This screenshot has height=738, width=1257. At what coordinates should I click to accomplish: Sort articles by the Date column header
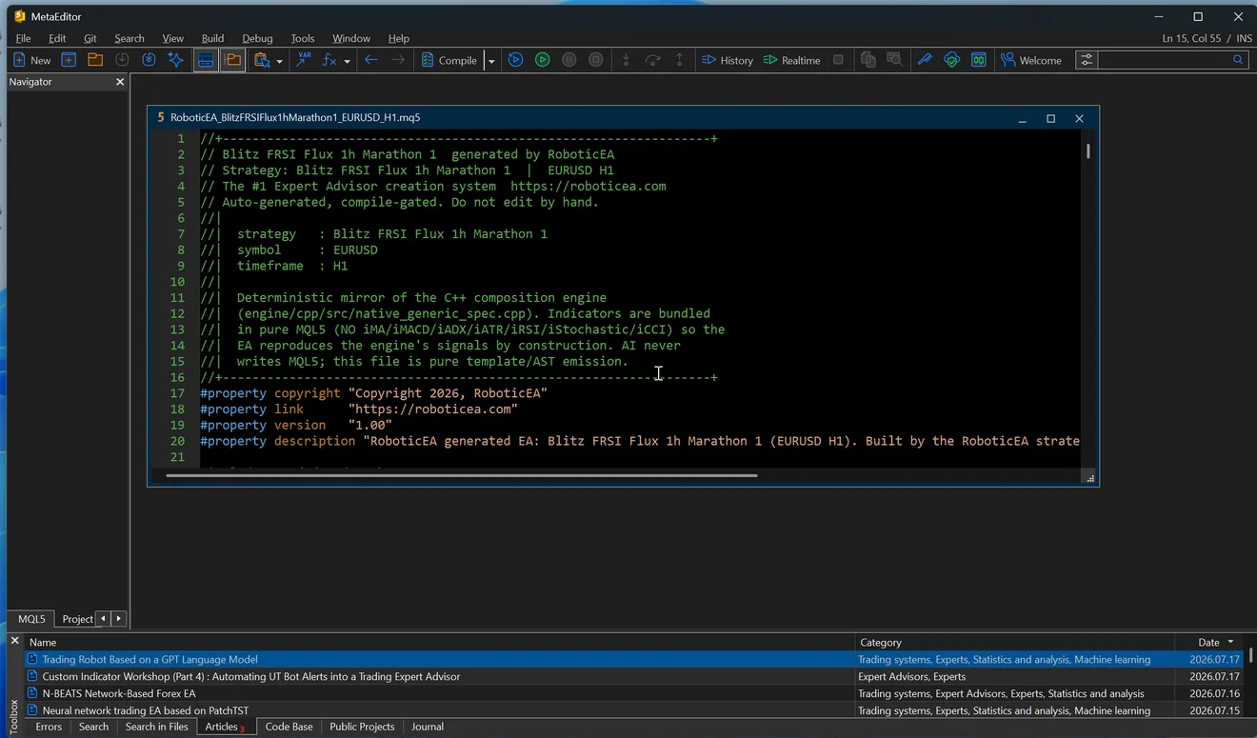click(1209, 642)
